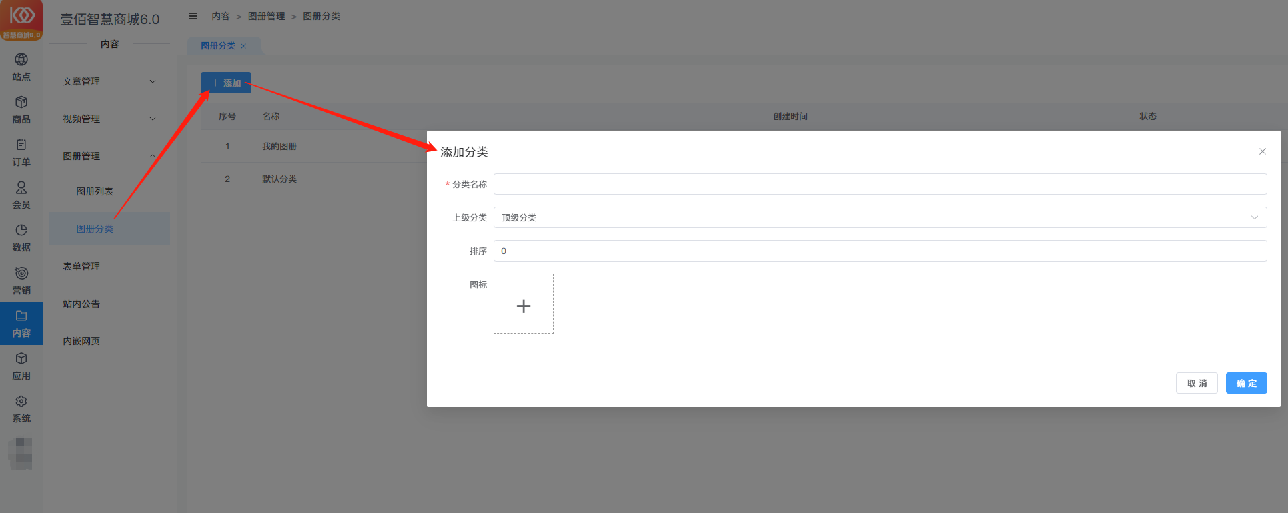This screenshot has height=513, width=1288.
Task: Confirm with the 确定 button
Action: click(1246, 383)
